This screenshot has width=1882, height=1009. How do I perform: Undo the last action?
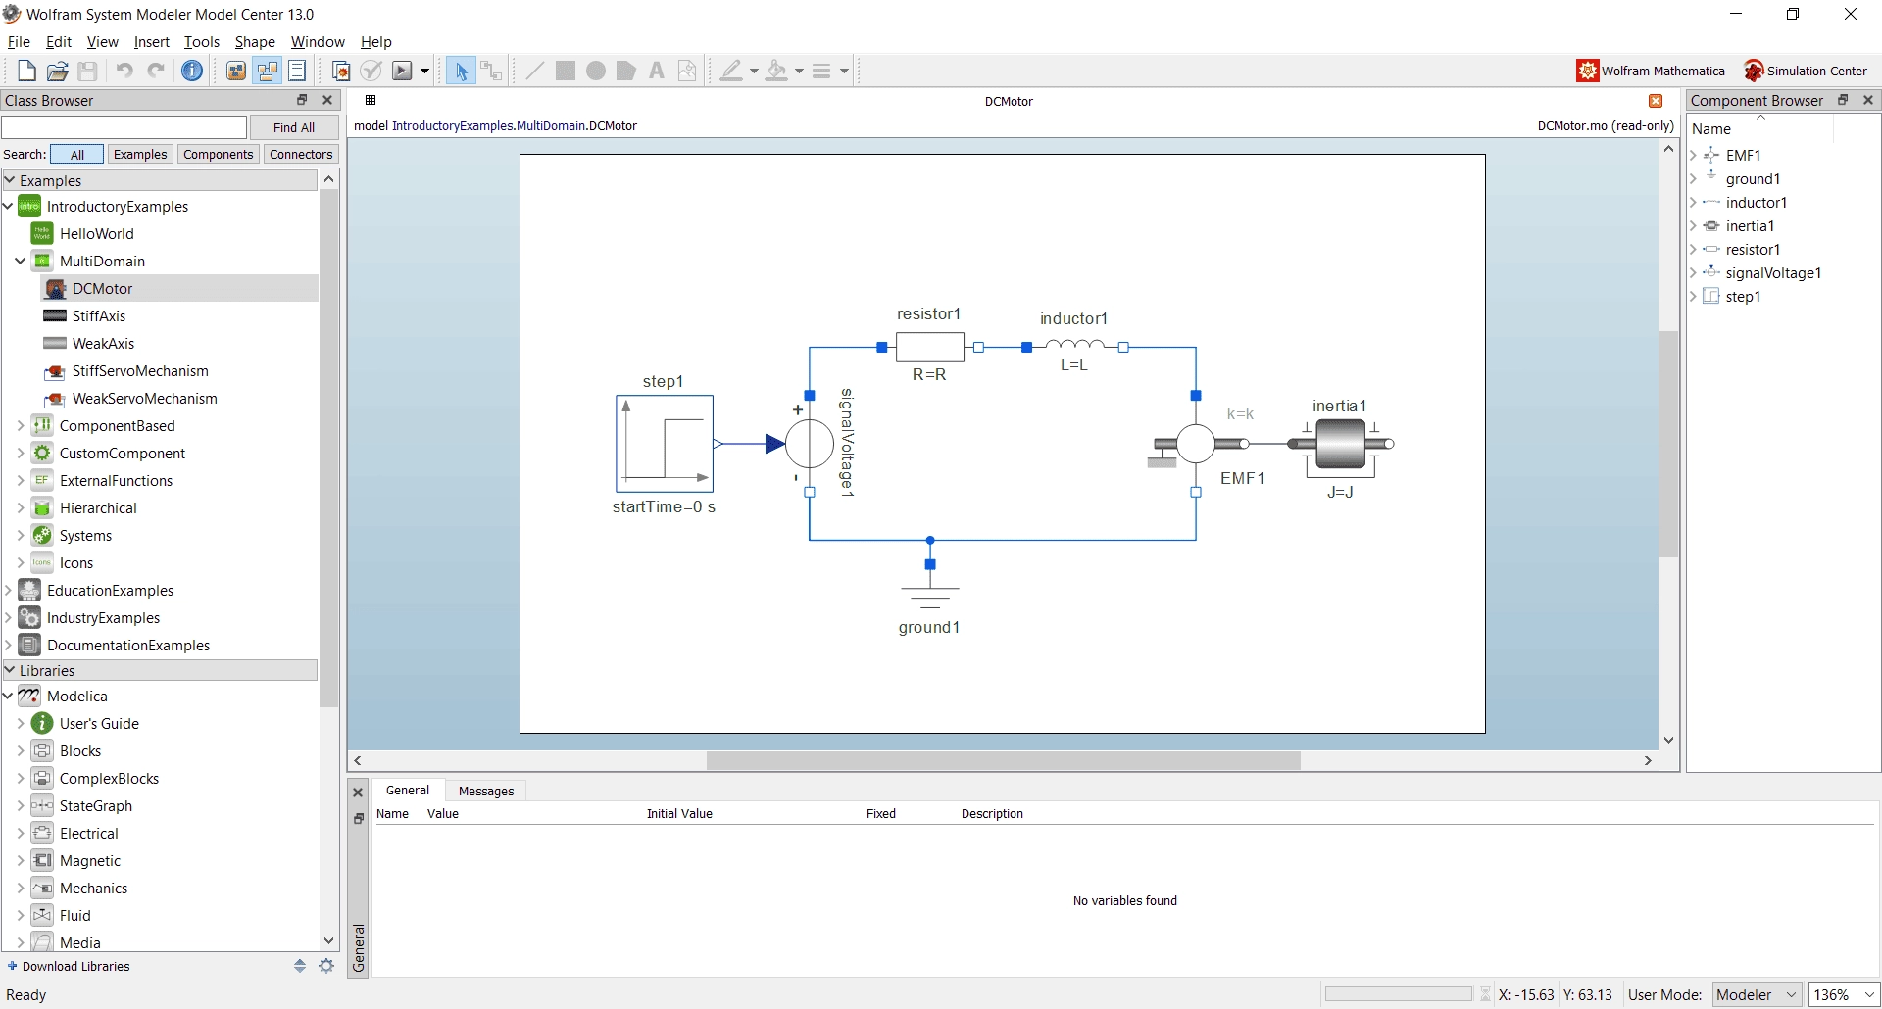coord(124,71)
